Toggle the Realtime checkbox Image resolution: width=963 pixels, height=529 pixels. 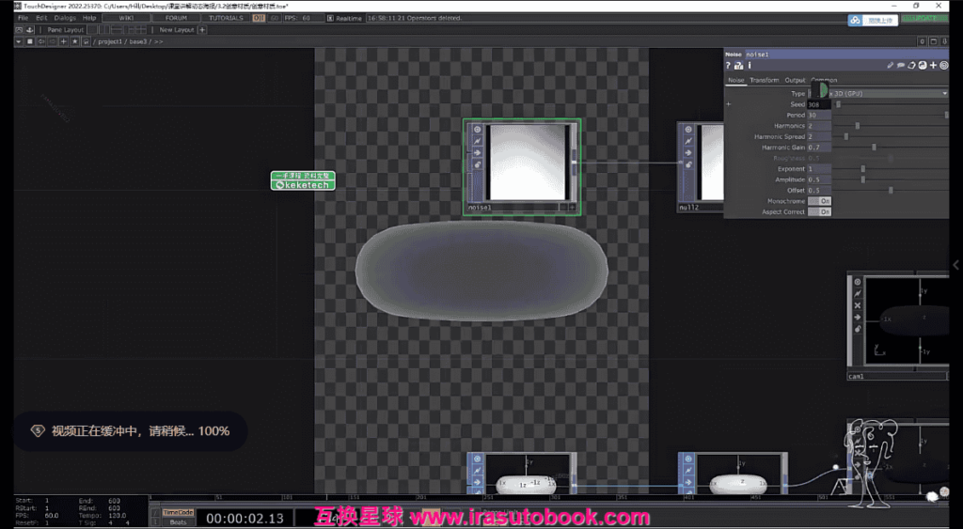click(x=329, y=18)
